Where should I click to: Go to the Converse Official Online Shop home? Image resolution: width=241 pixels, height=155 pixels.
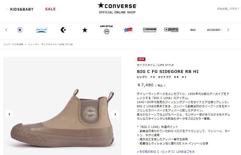(x=117, y=8)
